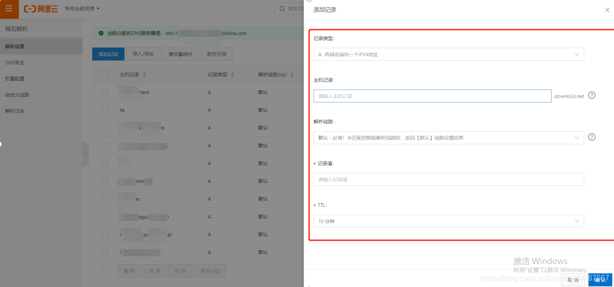The image size is (614, 287).
Task: Open help via question mark beside 主机记录 field
Action: click(x=592, y=95)
